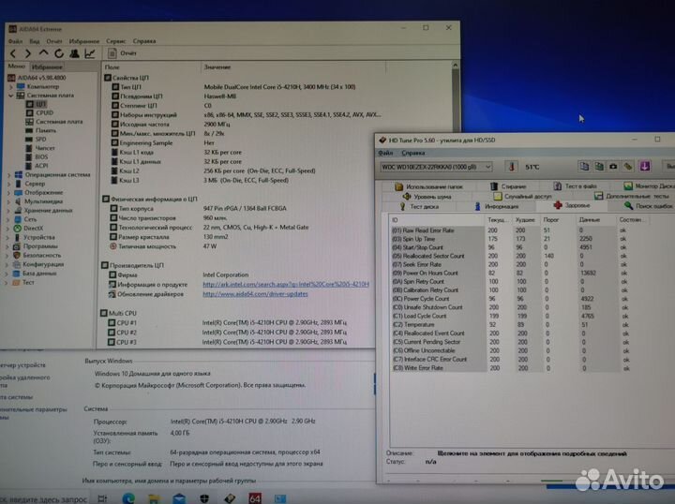Screen dimensions: 675x504
Task: Open Task View on the taskbar
Action: pyautogui.click(x=102, y=498)
